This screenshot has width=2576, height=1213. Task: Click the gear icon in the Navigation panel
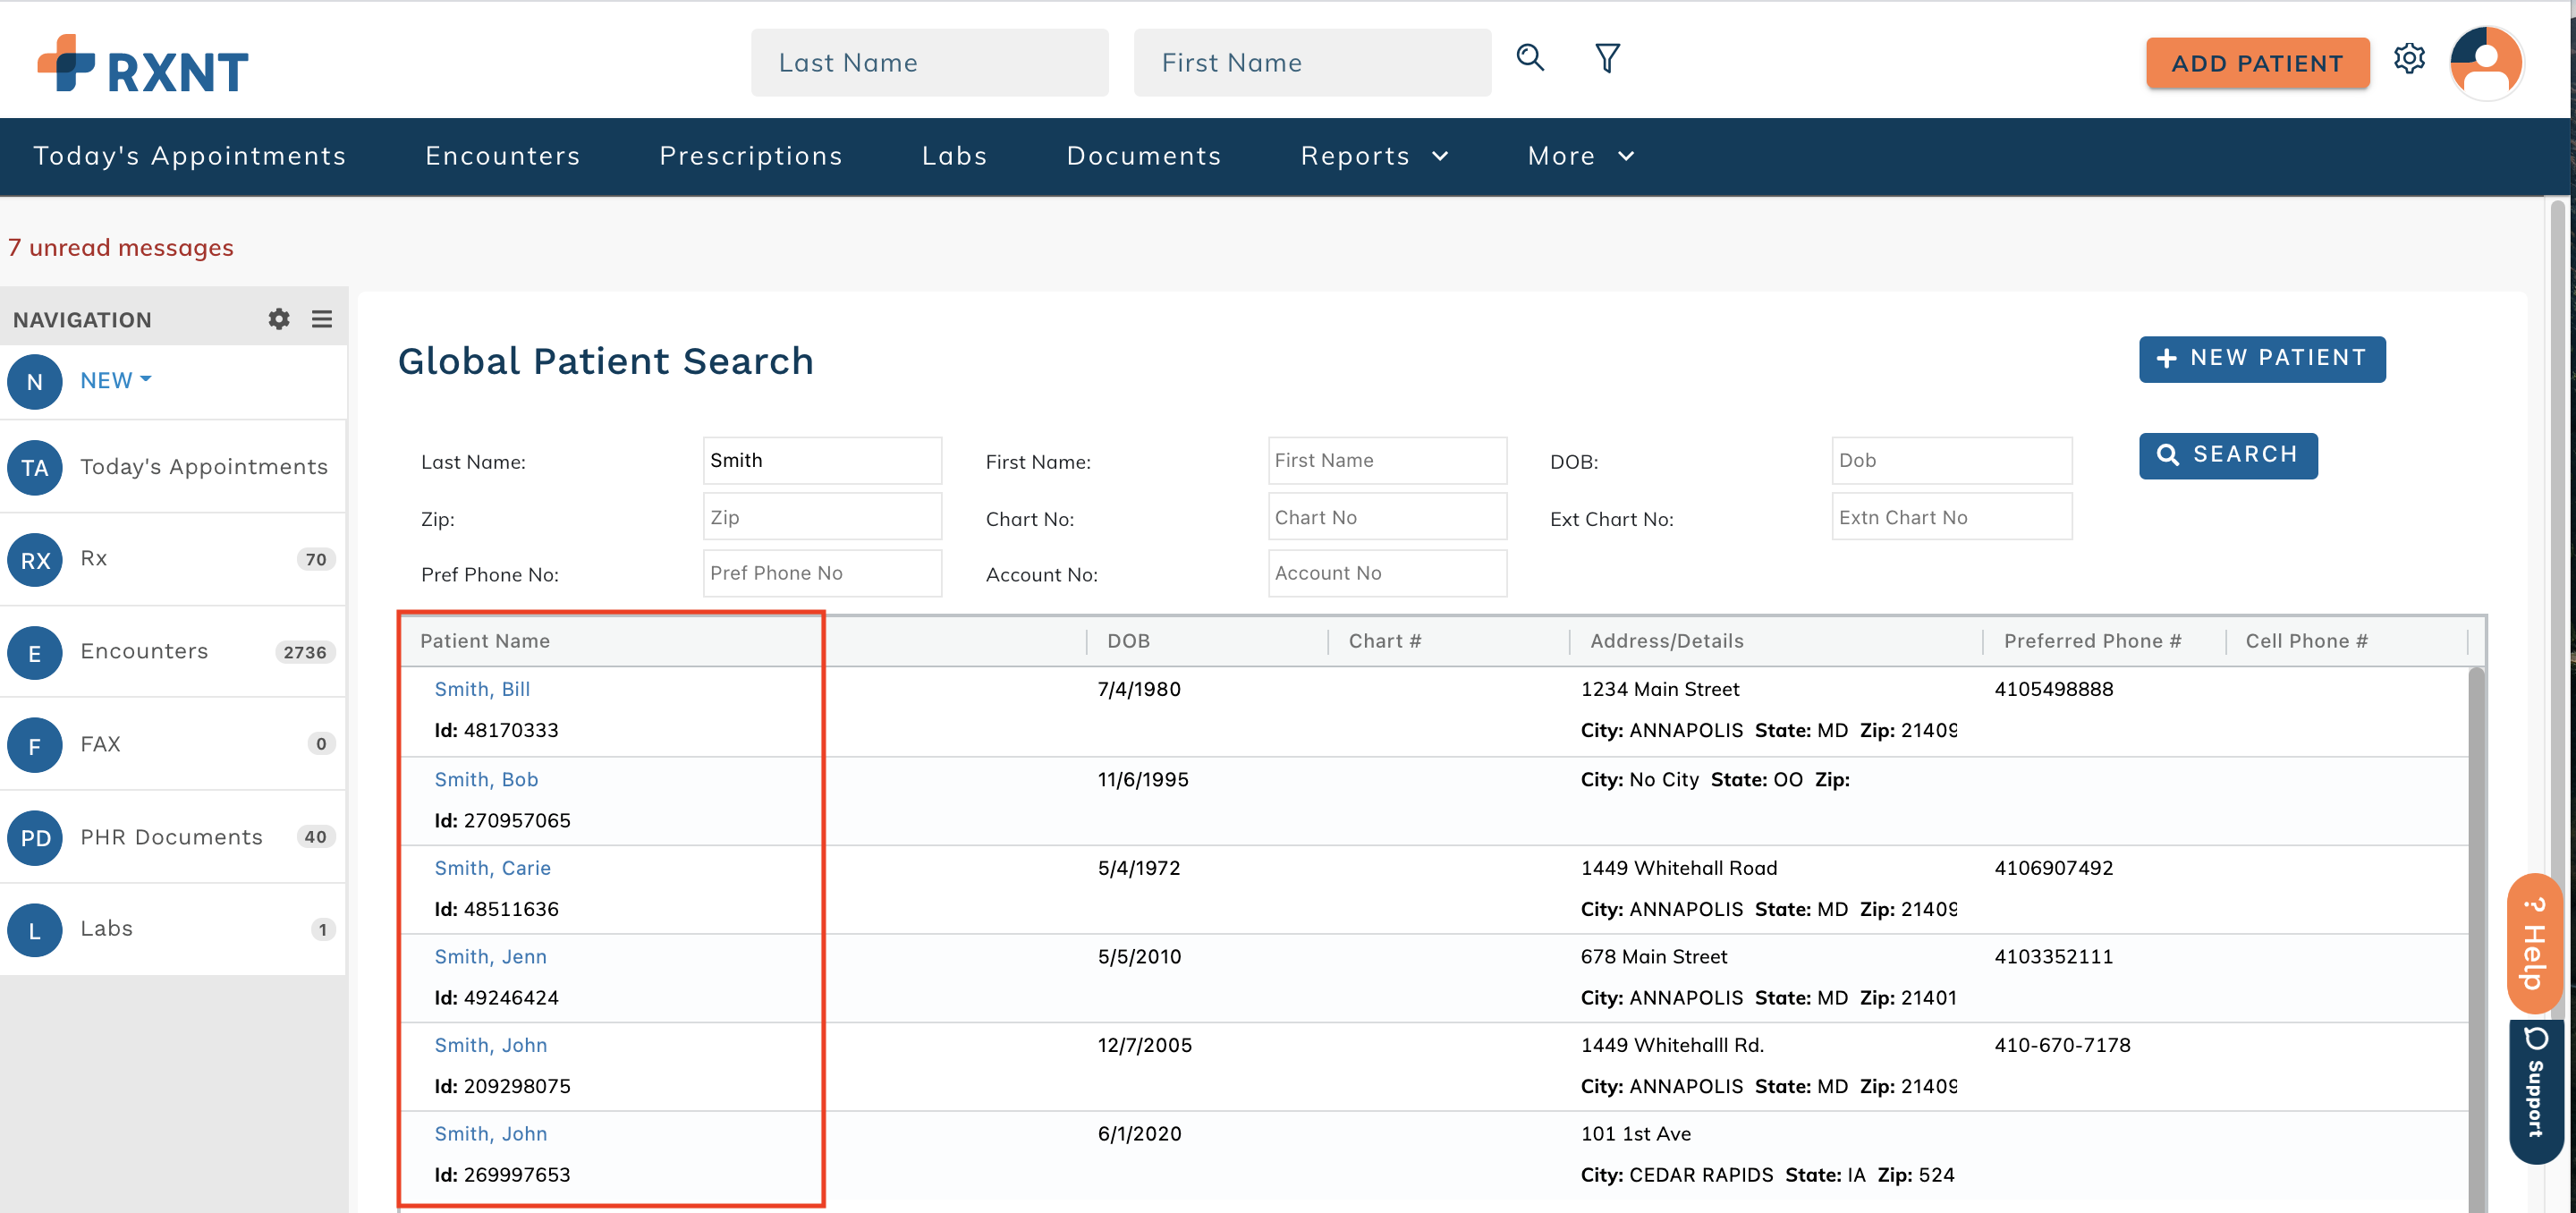278,318
